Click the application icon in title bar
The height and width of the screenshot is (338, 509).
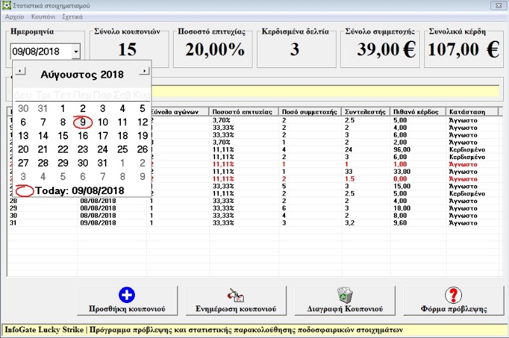[6, 5]
